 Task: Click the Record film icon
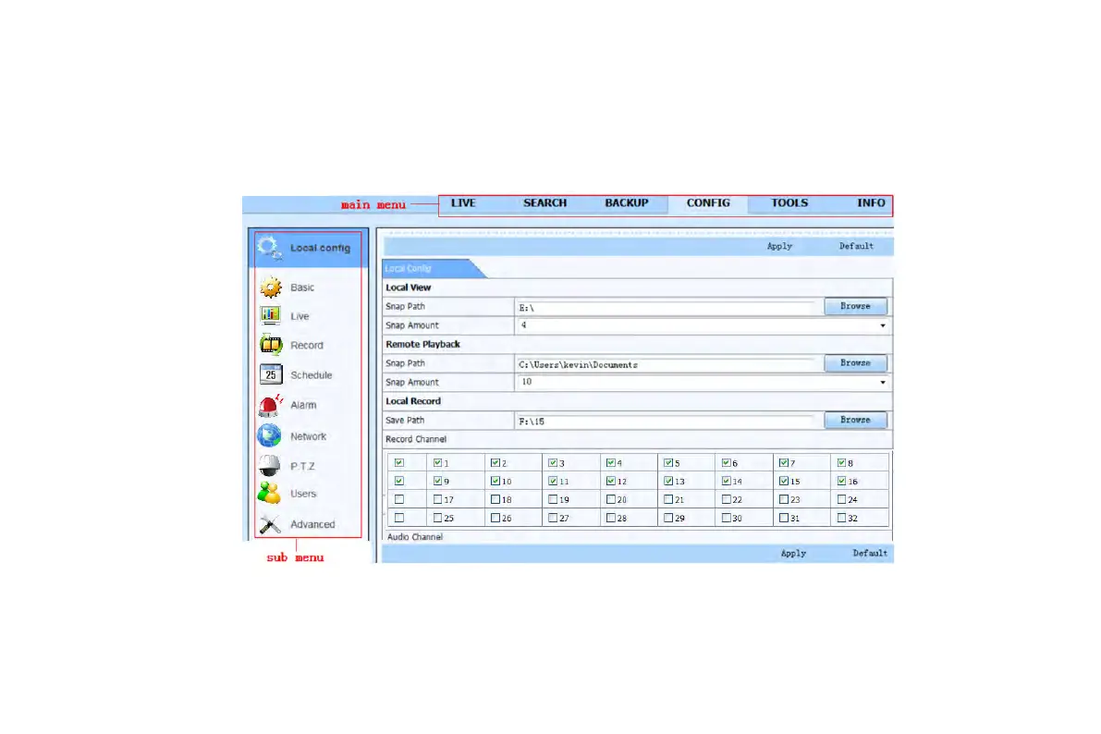(x=270, y=345)
